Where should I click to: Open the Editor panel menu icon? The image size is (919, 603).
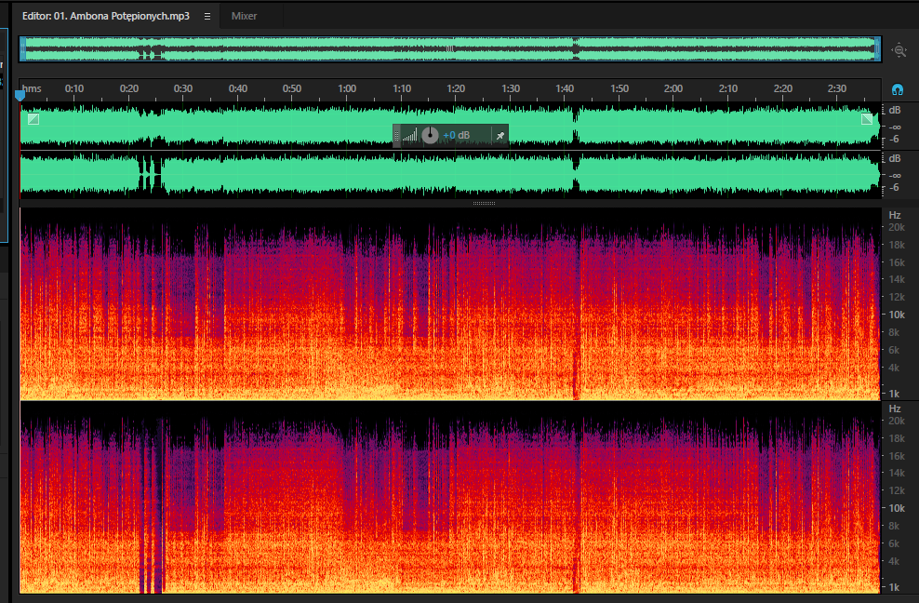[x=206, y=17]
